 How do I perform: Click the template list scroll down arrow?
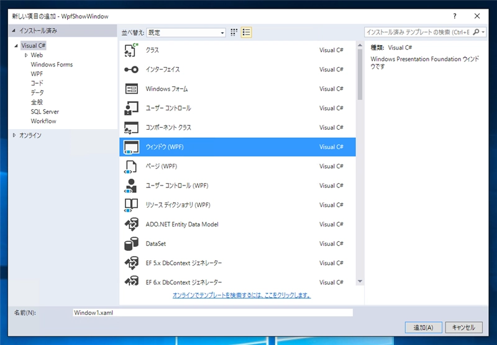[360, 281]
